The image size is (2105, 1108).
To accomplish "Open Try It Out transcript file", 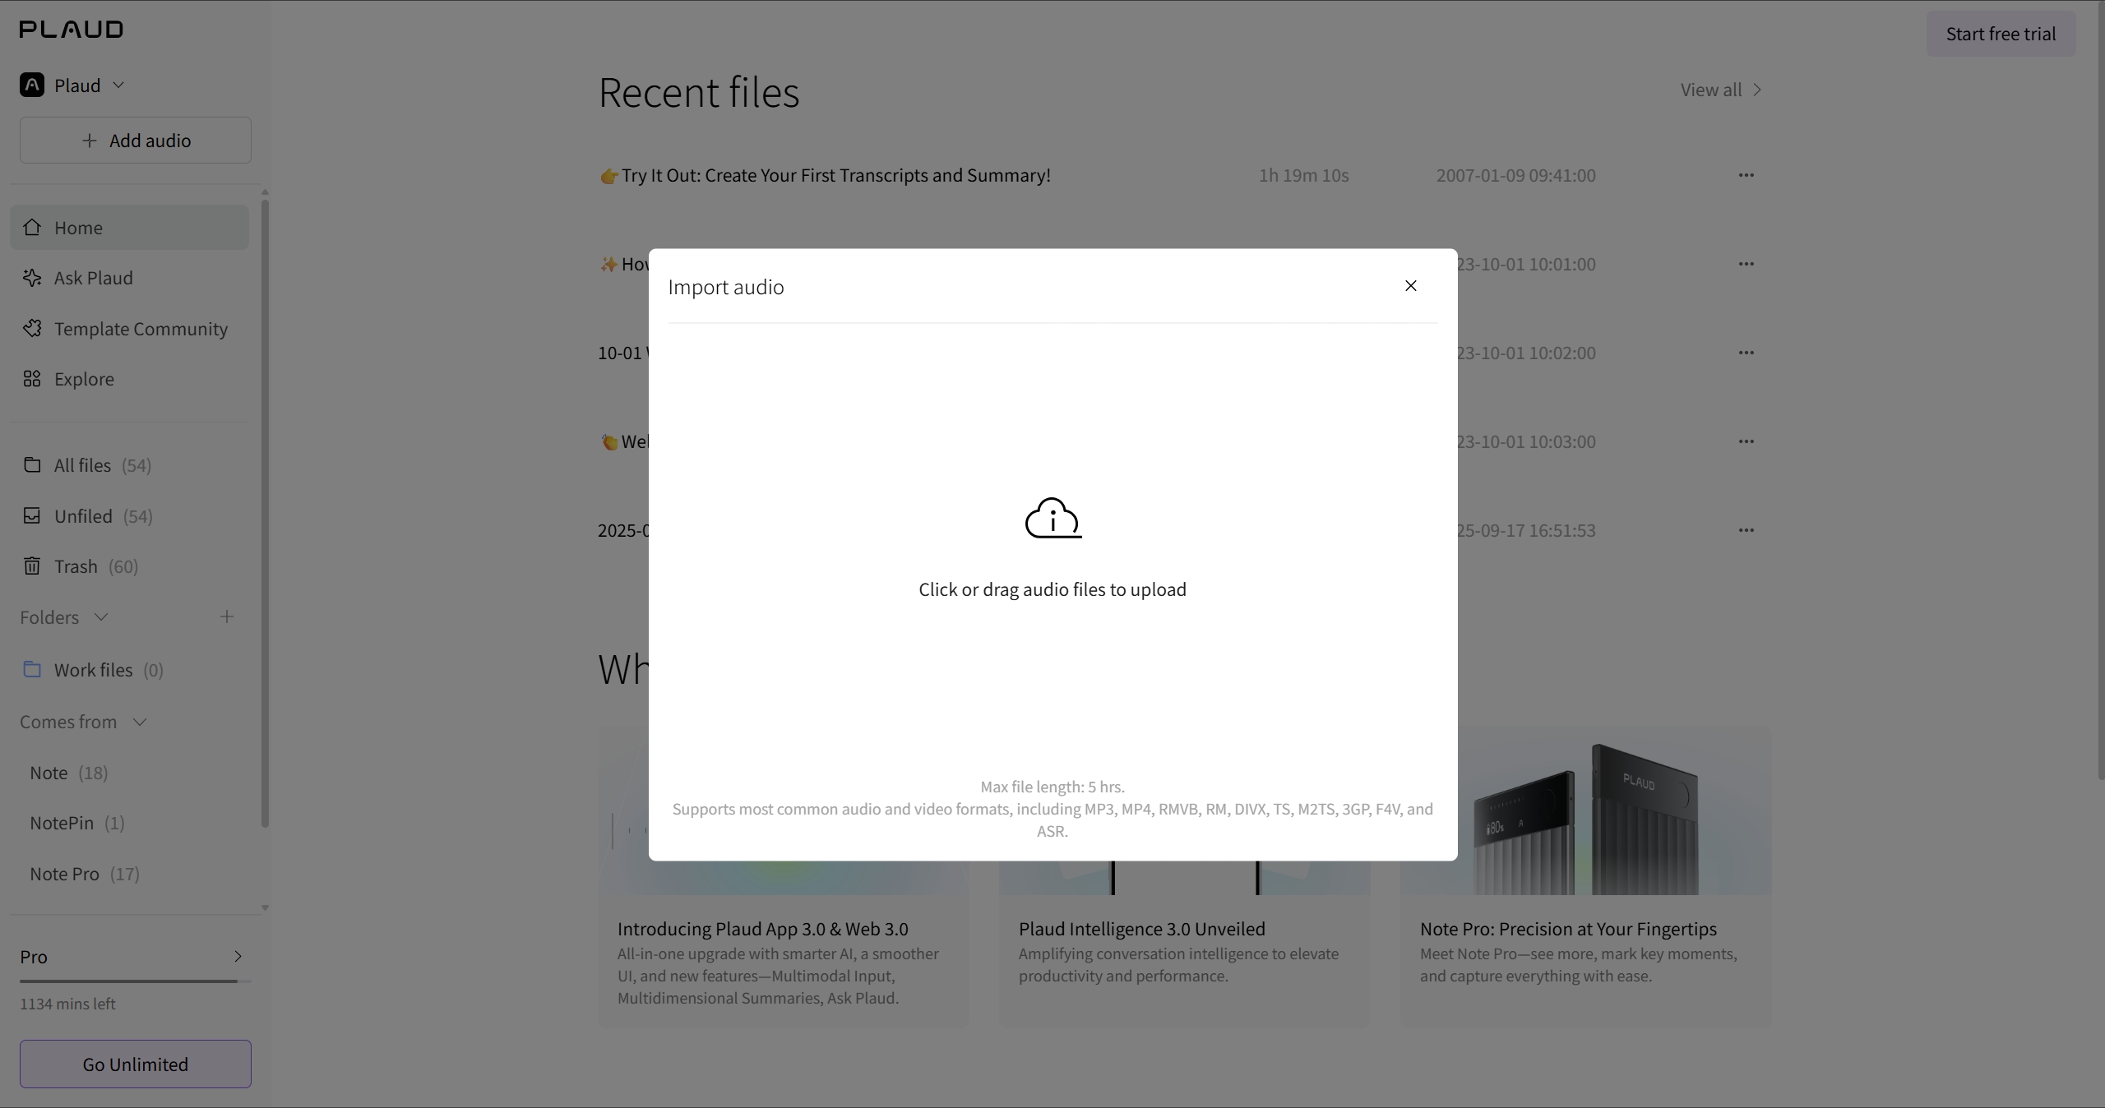I will click(x=825, y=175).
